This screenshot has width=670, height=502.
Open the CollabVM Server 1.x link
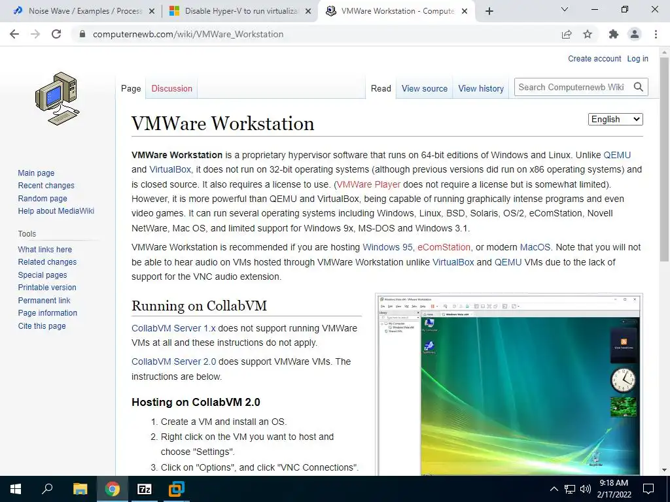point(173,328)
